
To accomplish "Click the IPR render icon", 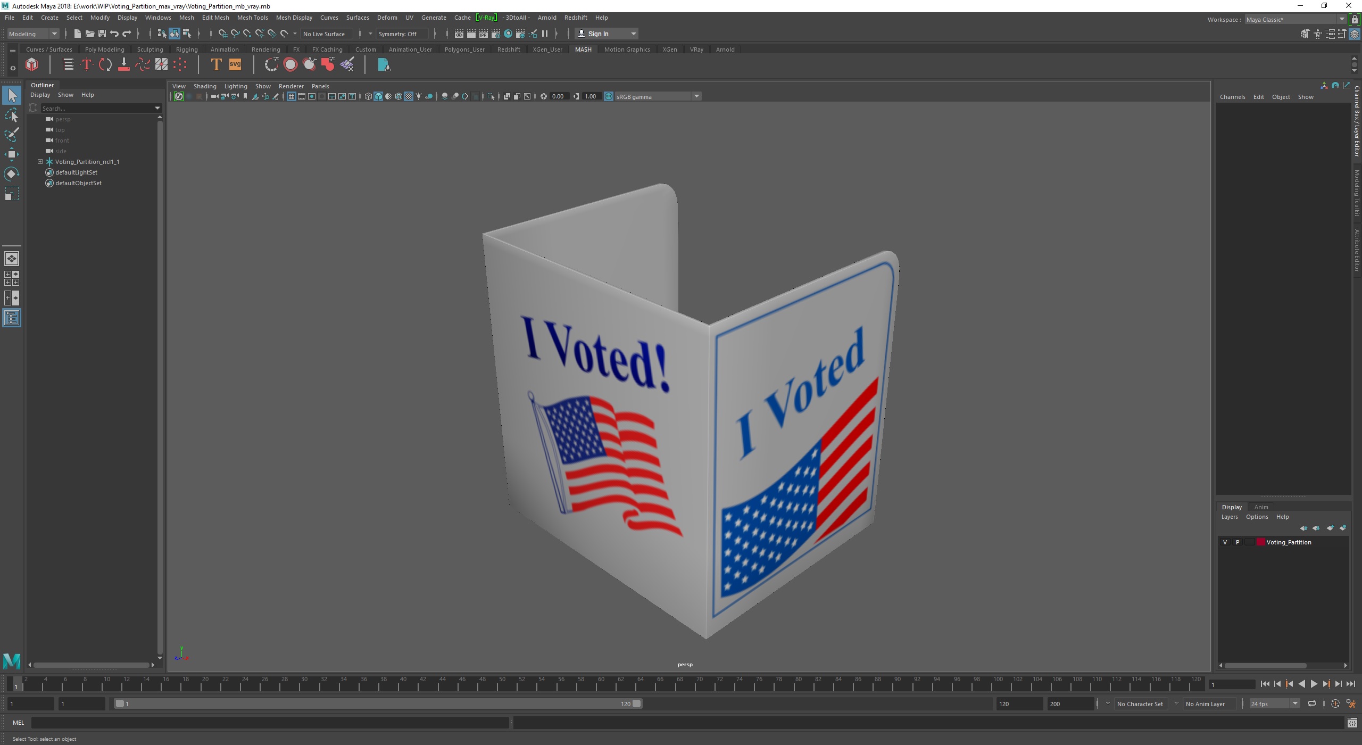I will [x=483, y=34].
